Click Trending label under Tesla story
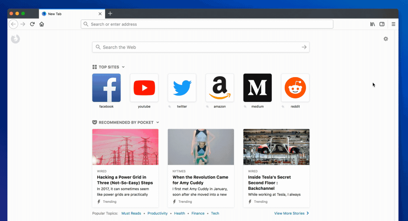Viewport: 408px width, 221px height. click(260, 201)
